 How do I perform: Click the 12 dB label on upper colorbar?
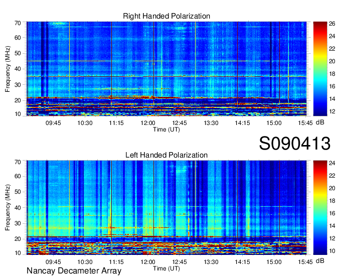tap(332, 111)
